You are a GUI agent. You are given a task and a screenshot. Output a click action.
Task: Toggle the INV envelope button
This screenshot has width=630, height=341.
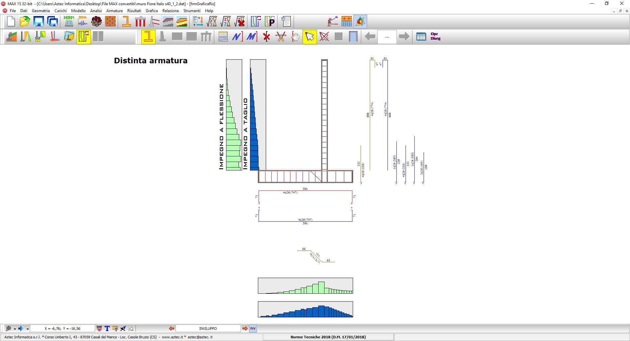point(253,329)
